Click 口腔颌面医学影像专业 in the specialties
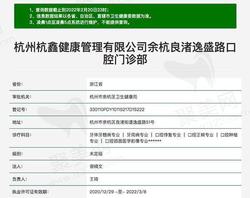 (127, 141)
